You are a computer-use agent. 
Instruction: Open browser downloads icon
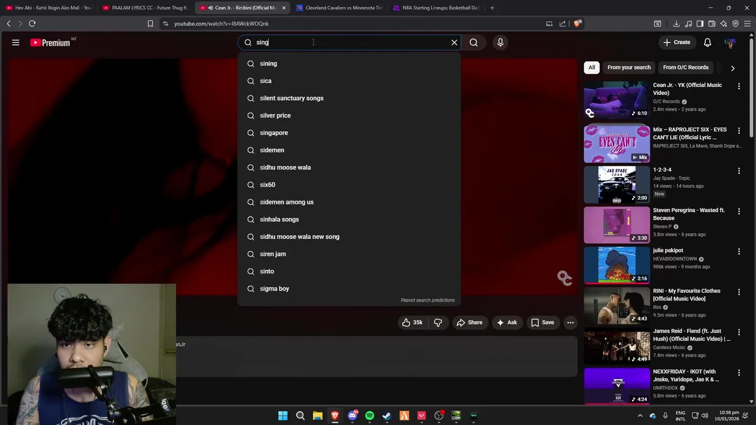[x=676, y=24]
